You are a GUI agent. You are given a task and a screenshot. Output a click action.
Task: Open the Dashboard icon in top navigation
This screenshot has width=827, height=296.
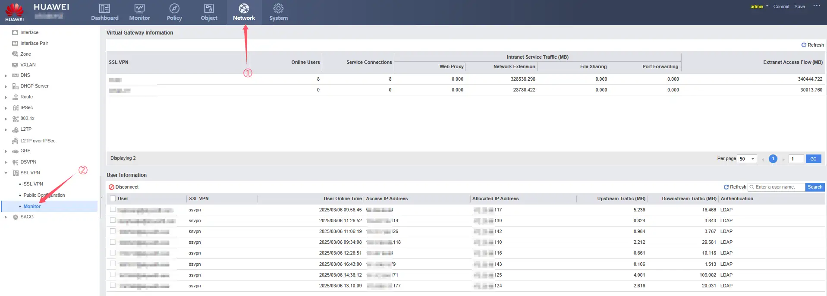104,9
